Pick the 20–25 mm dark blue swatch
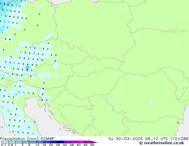 click(53, 142)
